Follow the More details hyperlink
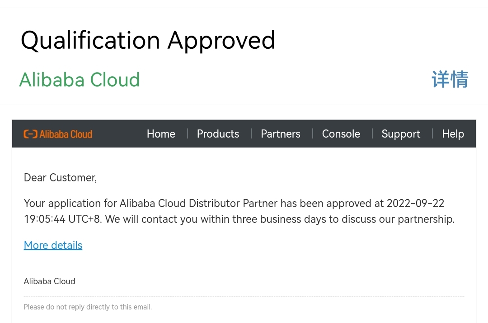 point(53,245)
